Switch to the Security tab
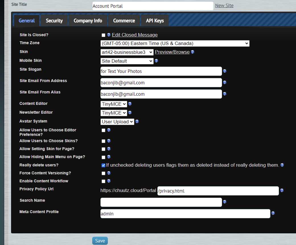Screen dimensions: 296x245 click(x=54, y=21)
